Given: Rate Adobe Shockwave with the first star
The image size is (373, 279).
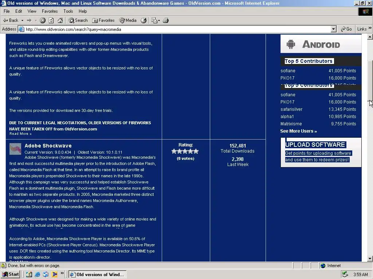Looking at the screenshot, I should tap(174, 151).
